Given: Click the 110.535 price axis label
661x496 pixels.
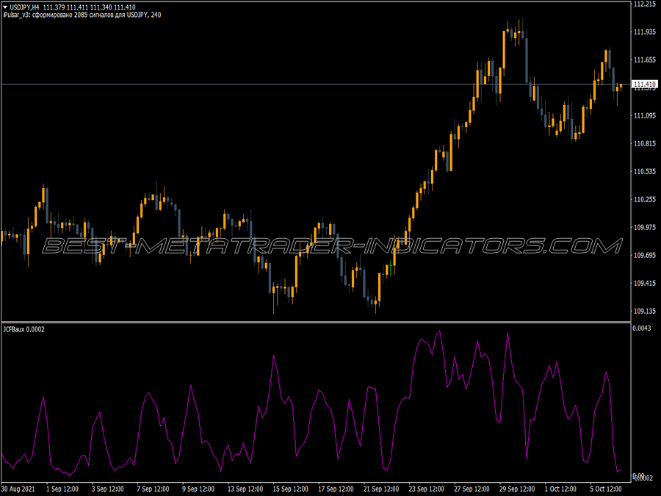Looking at the screenshot, I should coord(645,172).
